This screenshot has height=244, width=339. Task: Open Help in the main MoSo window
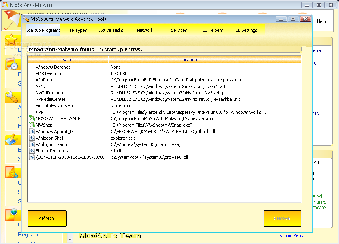(321, 21)
